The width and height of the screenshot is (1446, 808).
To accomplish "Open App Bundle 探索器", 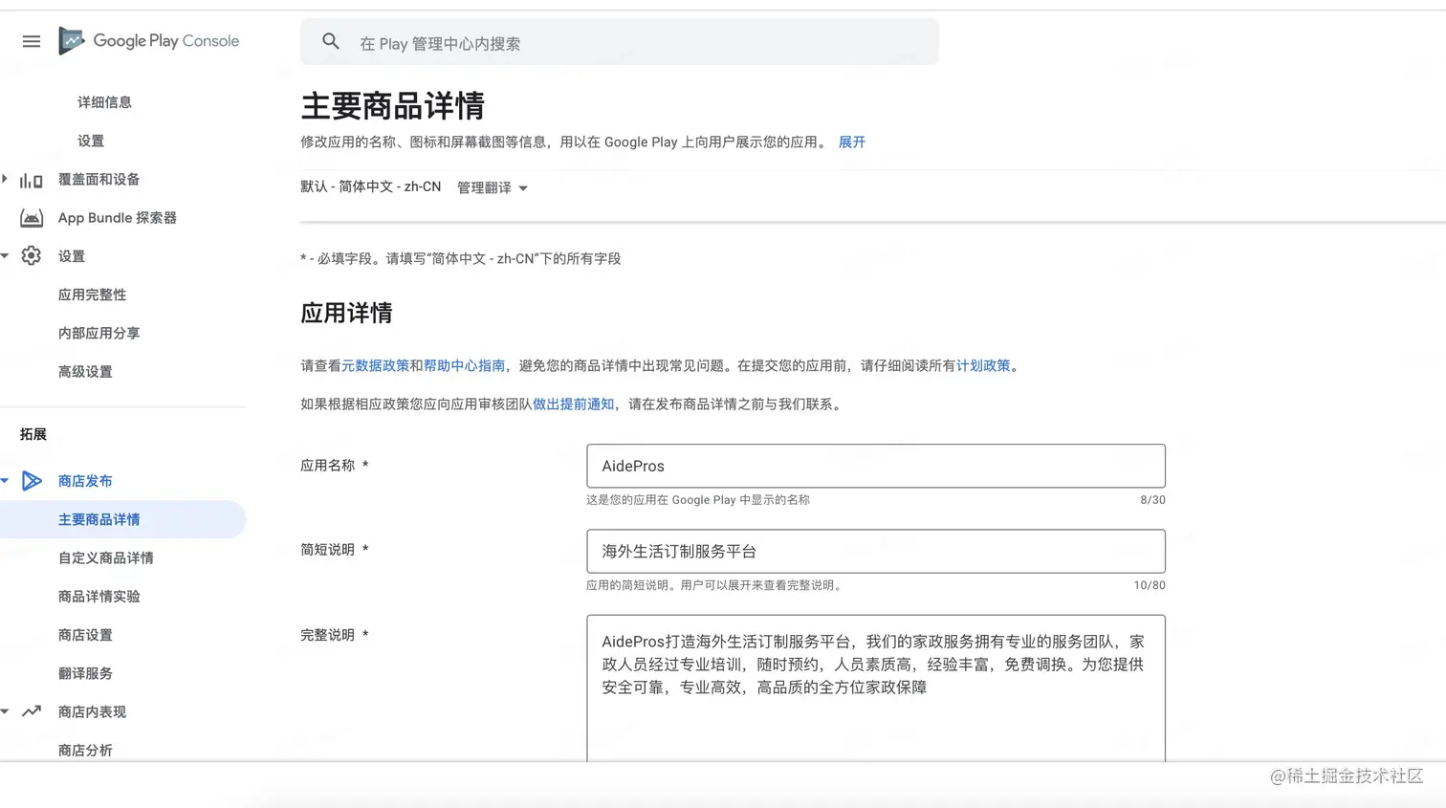I will click(117, 218).
